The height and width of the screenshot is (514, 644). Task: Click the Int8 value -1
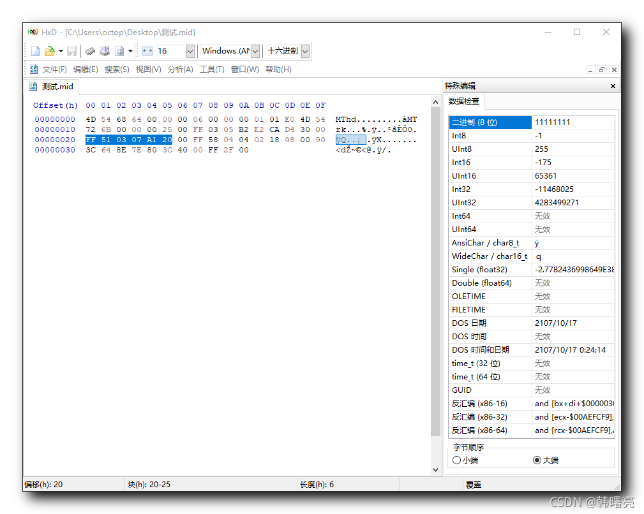tap(539, 136)
